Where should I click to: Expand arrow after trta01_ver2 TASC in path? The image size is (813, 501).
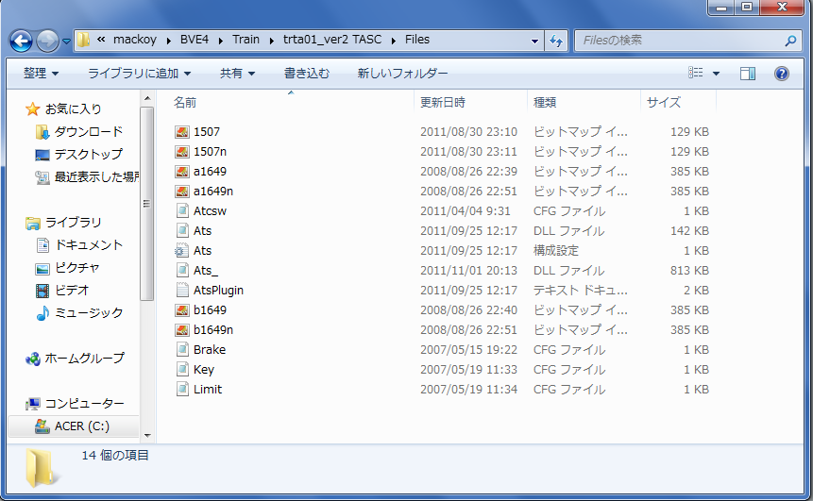[394, 41]
